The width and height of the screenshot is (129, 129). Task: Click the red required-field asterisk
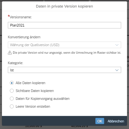[9, 16]
